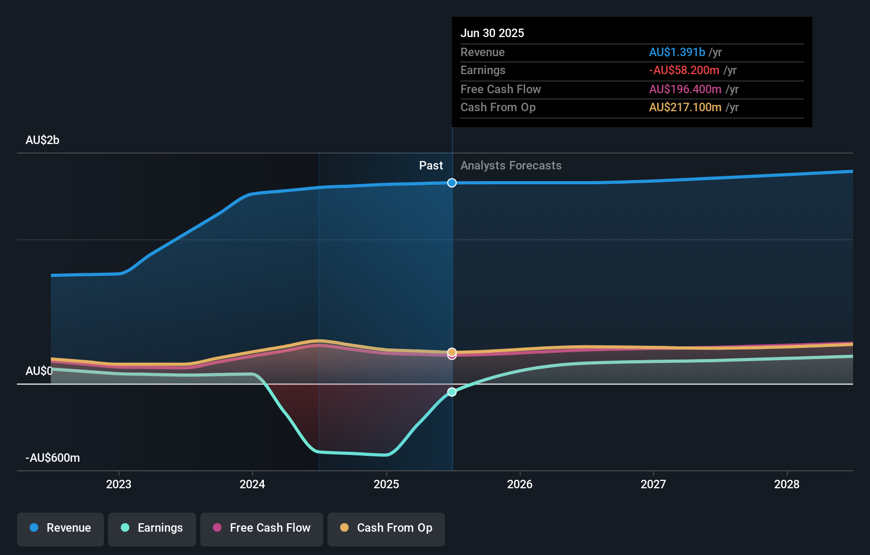This screenshot has height=555, width=870.
Task: Click the Cash From Op marker at the forecast divider
Action: (x=451, y=351)
